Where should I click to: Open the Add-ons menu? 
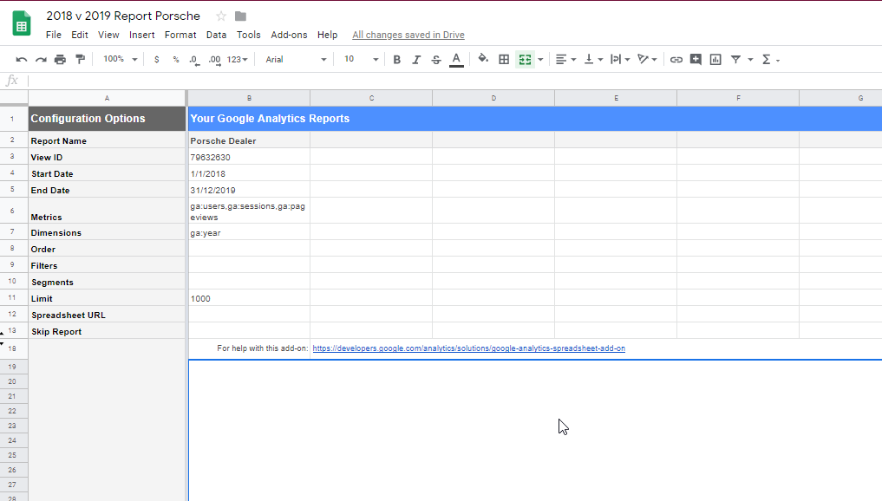[289, 35]
